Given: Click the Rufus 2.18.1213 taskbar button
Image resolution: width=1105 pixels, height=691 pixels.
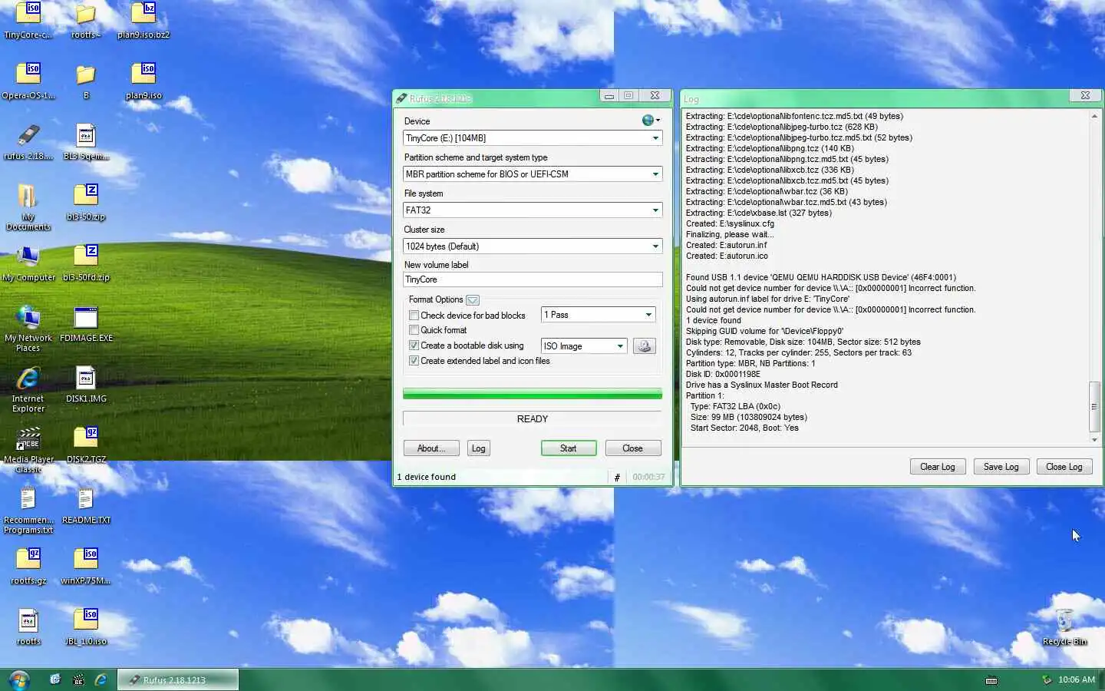Looking at the screenshot, I should point(178,680).
